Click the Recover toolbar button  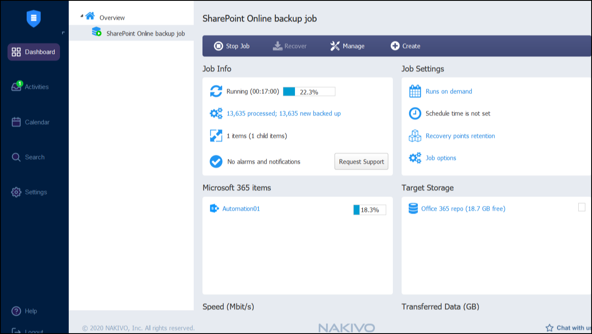tap(290, 46)
